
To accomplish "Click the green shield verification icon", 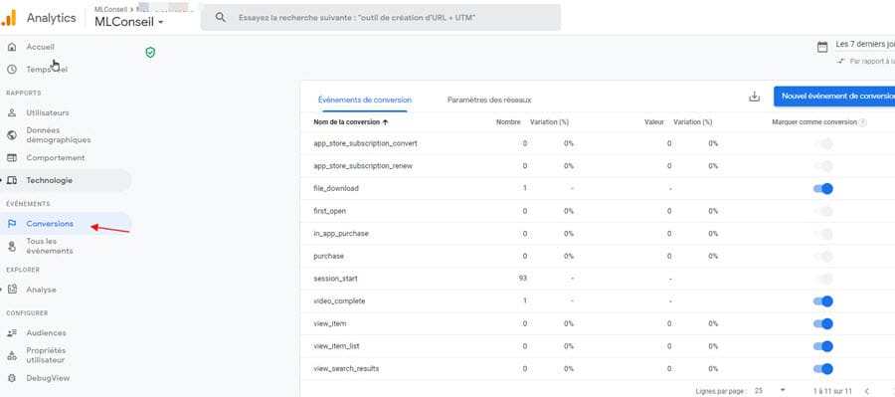I will click(150, 53).
